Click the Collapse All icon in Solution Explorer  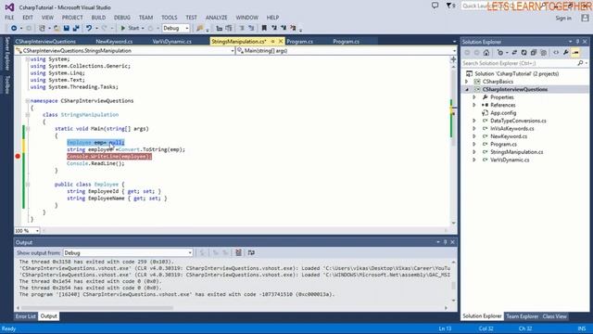(534, 53)
